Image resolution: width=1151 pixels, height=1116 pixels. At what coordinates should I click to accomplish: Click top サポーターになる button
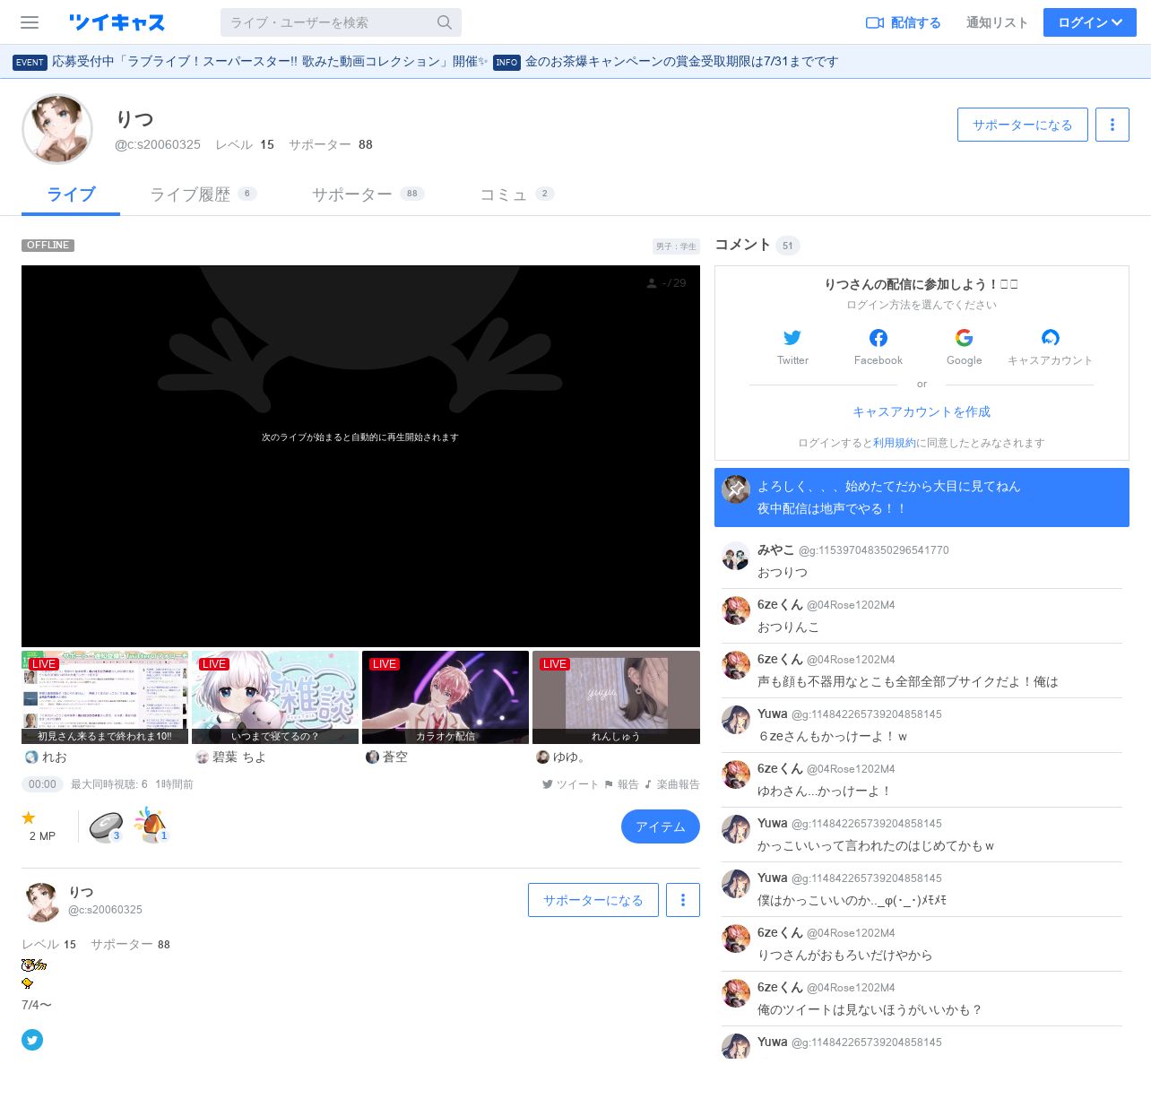(1023, 125)
